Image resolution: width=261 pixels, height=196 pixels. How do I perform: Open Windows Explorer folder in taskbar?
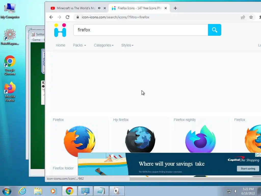tap(38, 191)
